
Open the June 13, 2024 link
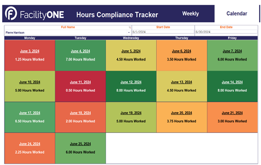pyautogui.click(x=182, y=82)
